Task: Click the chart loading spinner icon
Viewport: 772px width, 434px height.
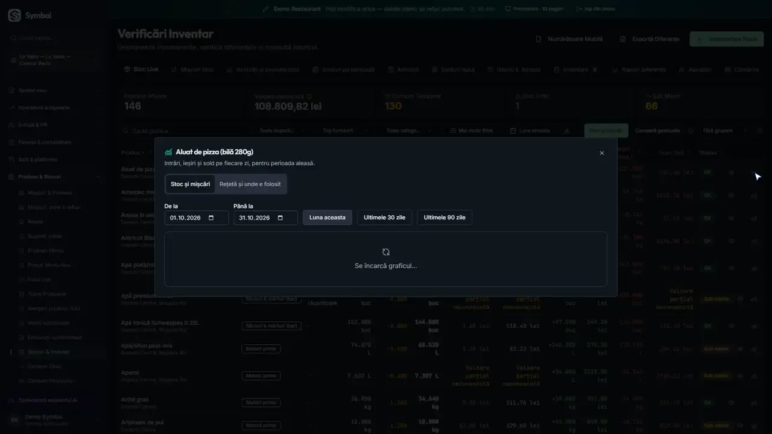Action: tap(386, 252)
